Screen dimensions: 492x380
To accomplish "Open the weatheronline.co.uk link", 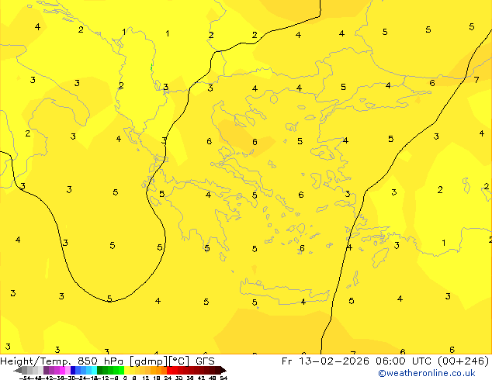I will [x=427, y=373].
